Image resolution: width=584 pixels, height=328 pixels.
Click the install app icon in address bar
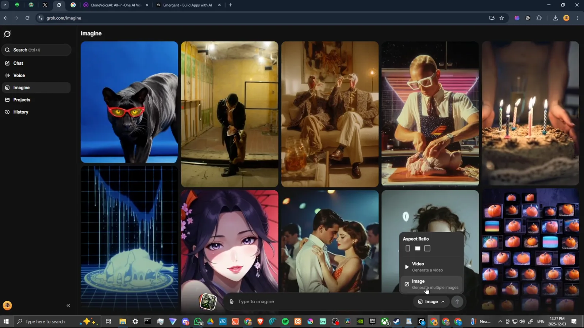[x=492, y=18]
